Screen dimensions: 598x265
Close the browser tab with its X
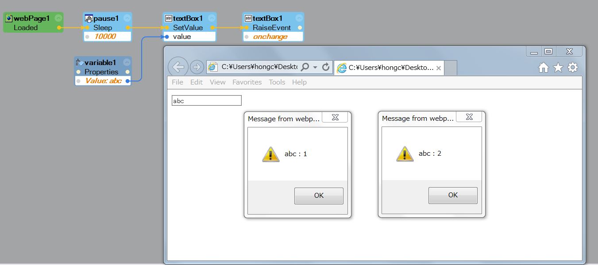439,68
